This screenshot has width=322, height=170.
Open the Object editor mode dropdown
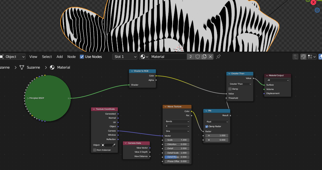point(13,57)
